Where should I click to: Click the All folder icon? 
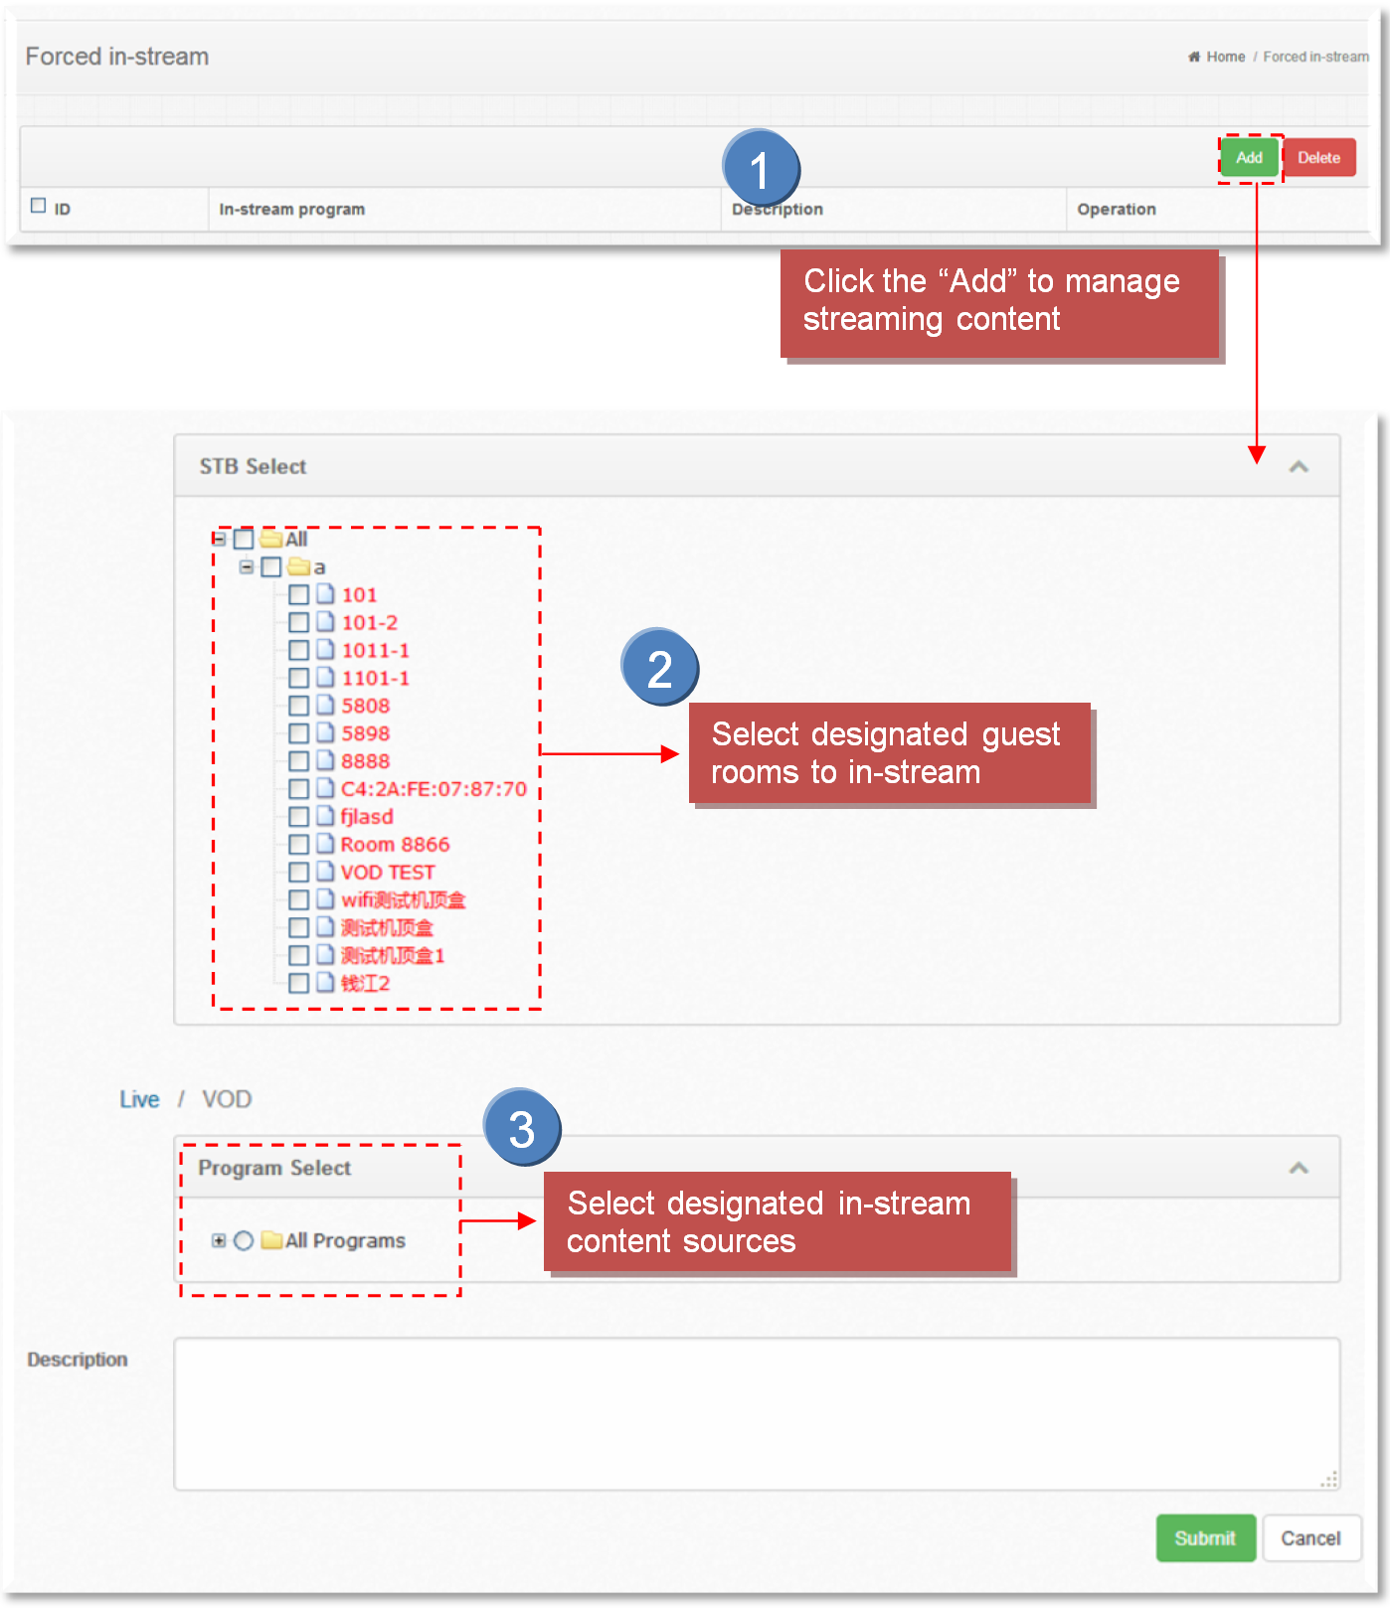pyautogui.click(x=271, y=539)
